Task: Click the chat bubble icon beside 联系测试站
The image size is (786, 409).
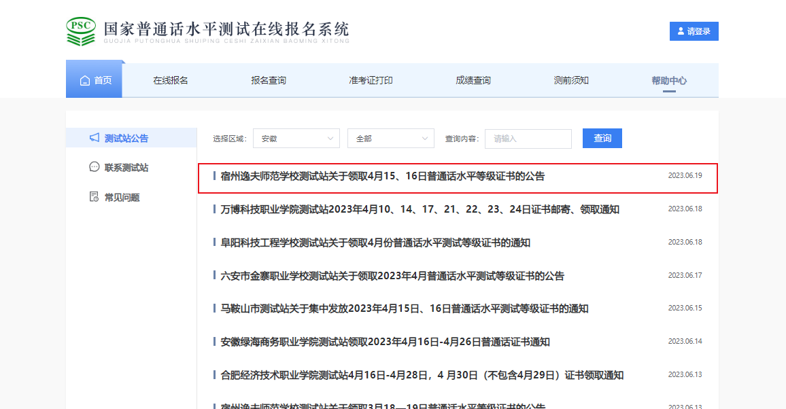Action: point(95,167)
